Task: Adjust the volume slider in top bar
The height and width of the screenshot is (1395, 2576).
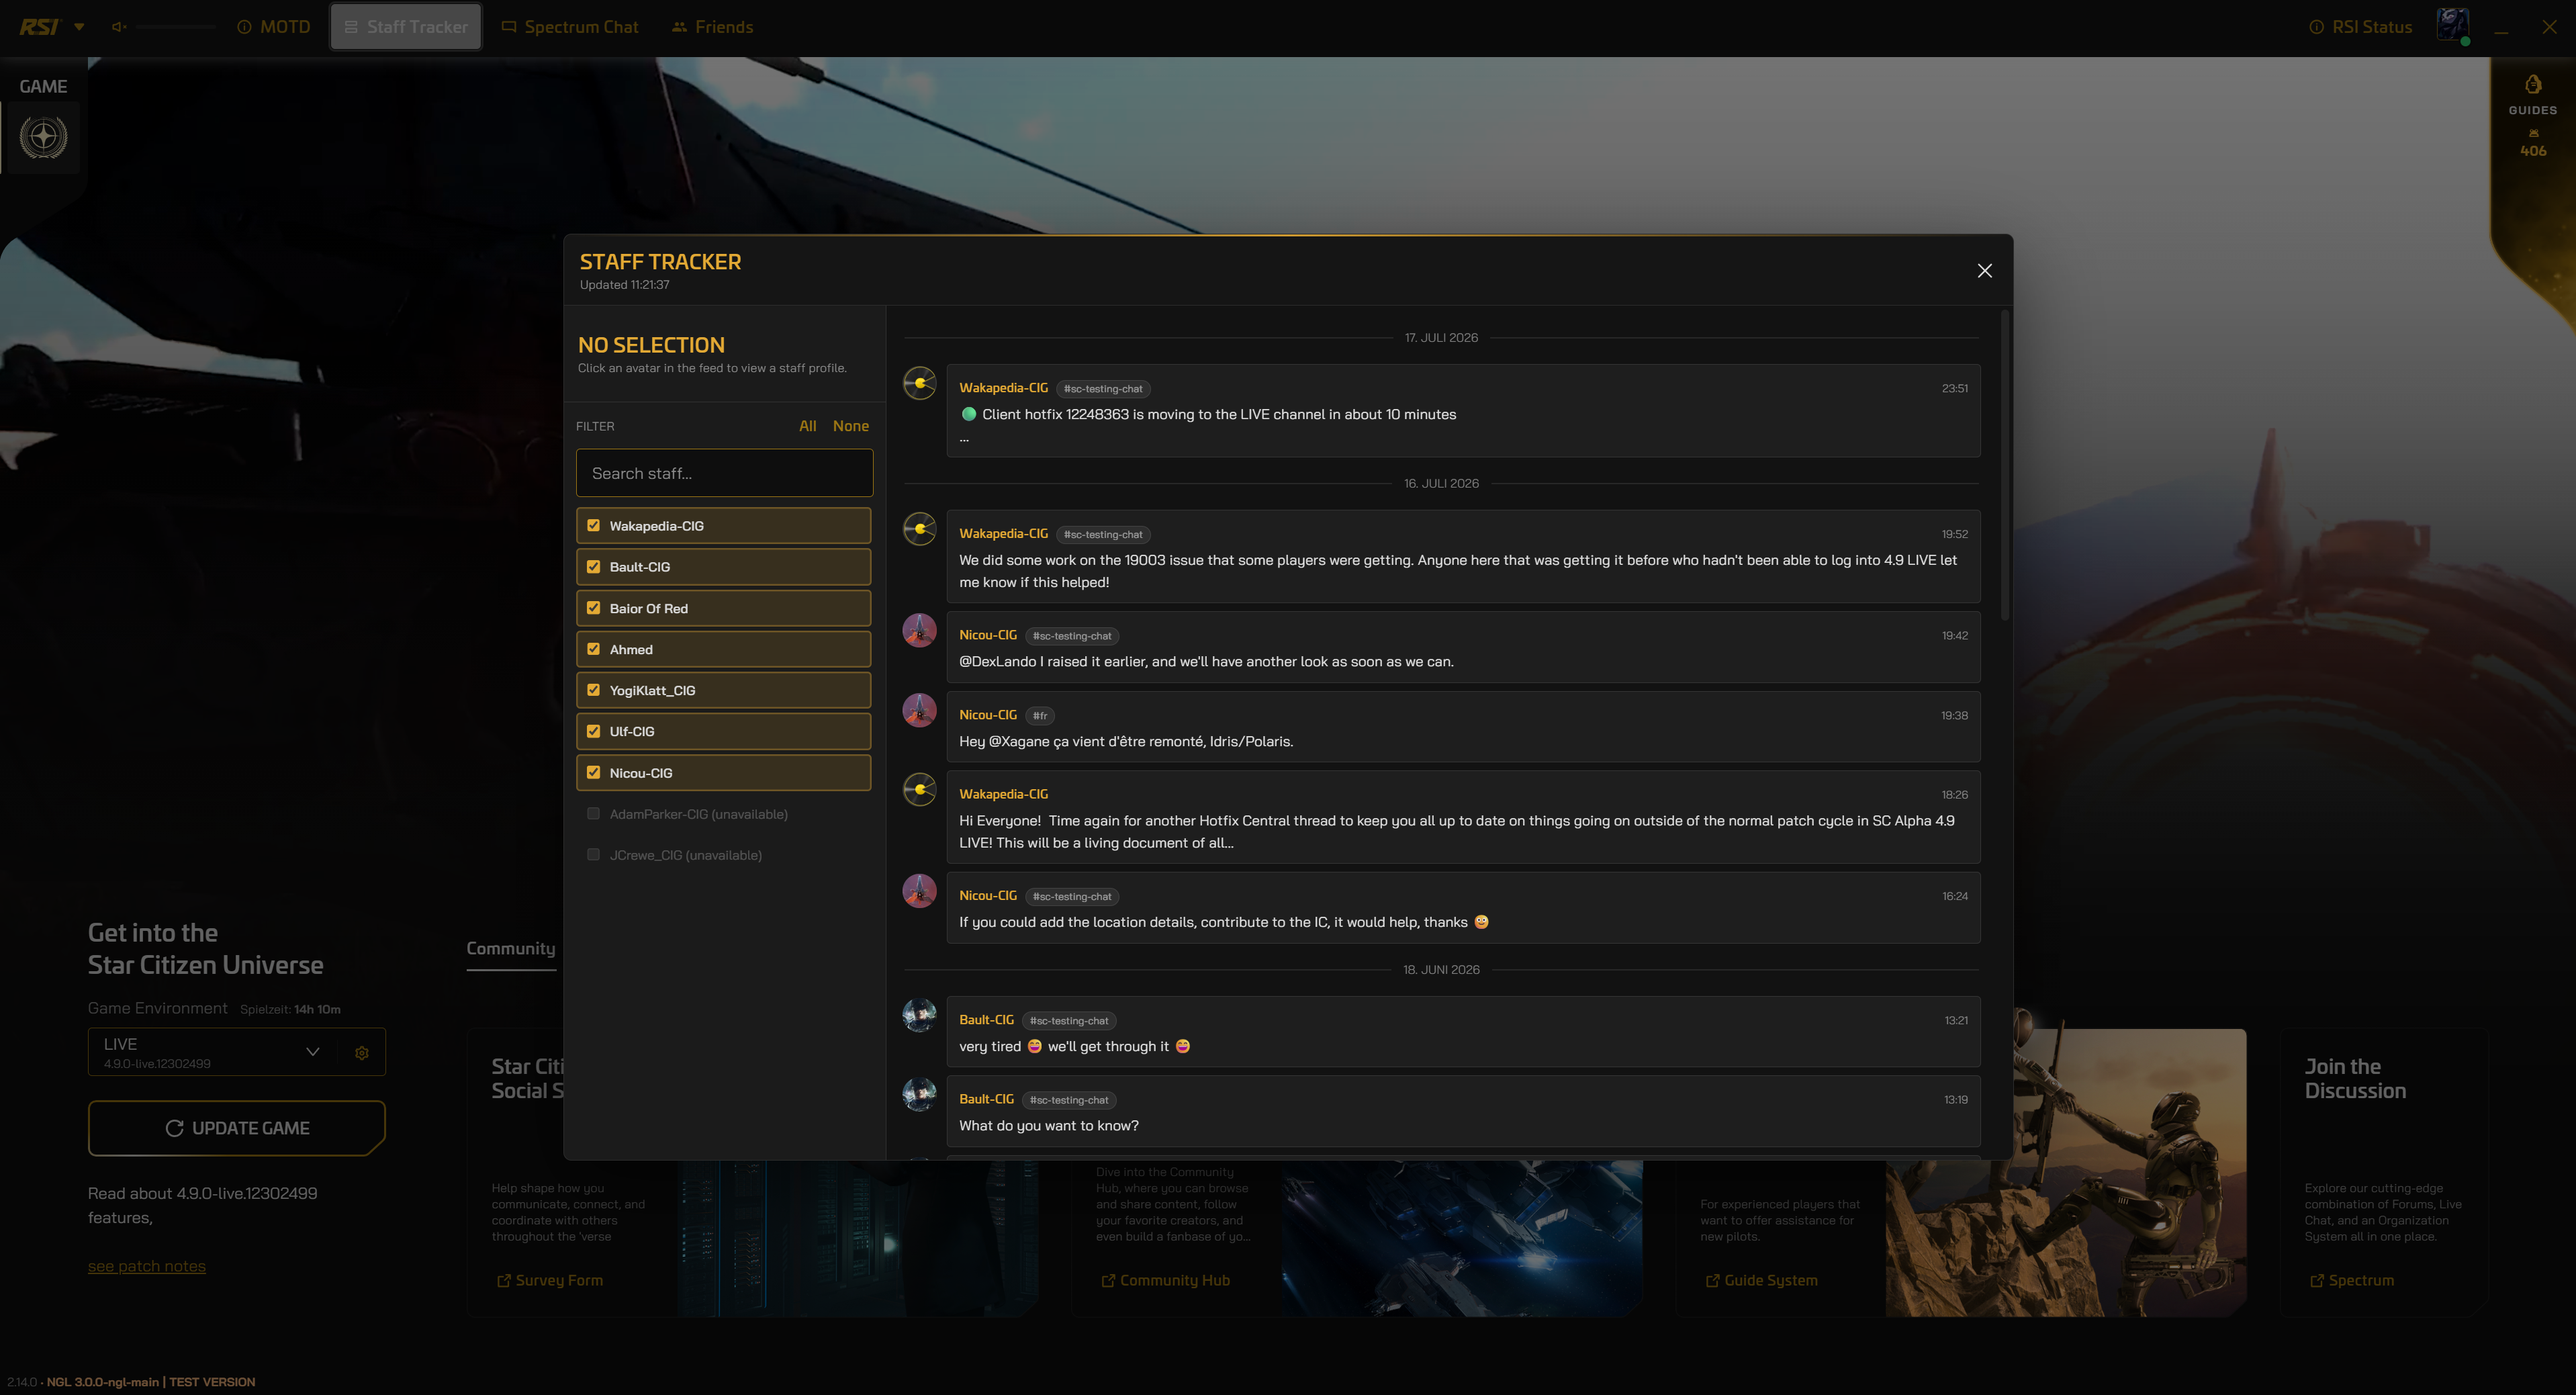Action: click(x=176, y=27)
